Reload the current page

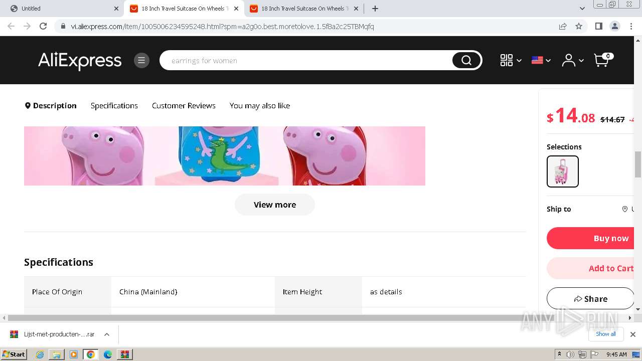point(43,26)
